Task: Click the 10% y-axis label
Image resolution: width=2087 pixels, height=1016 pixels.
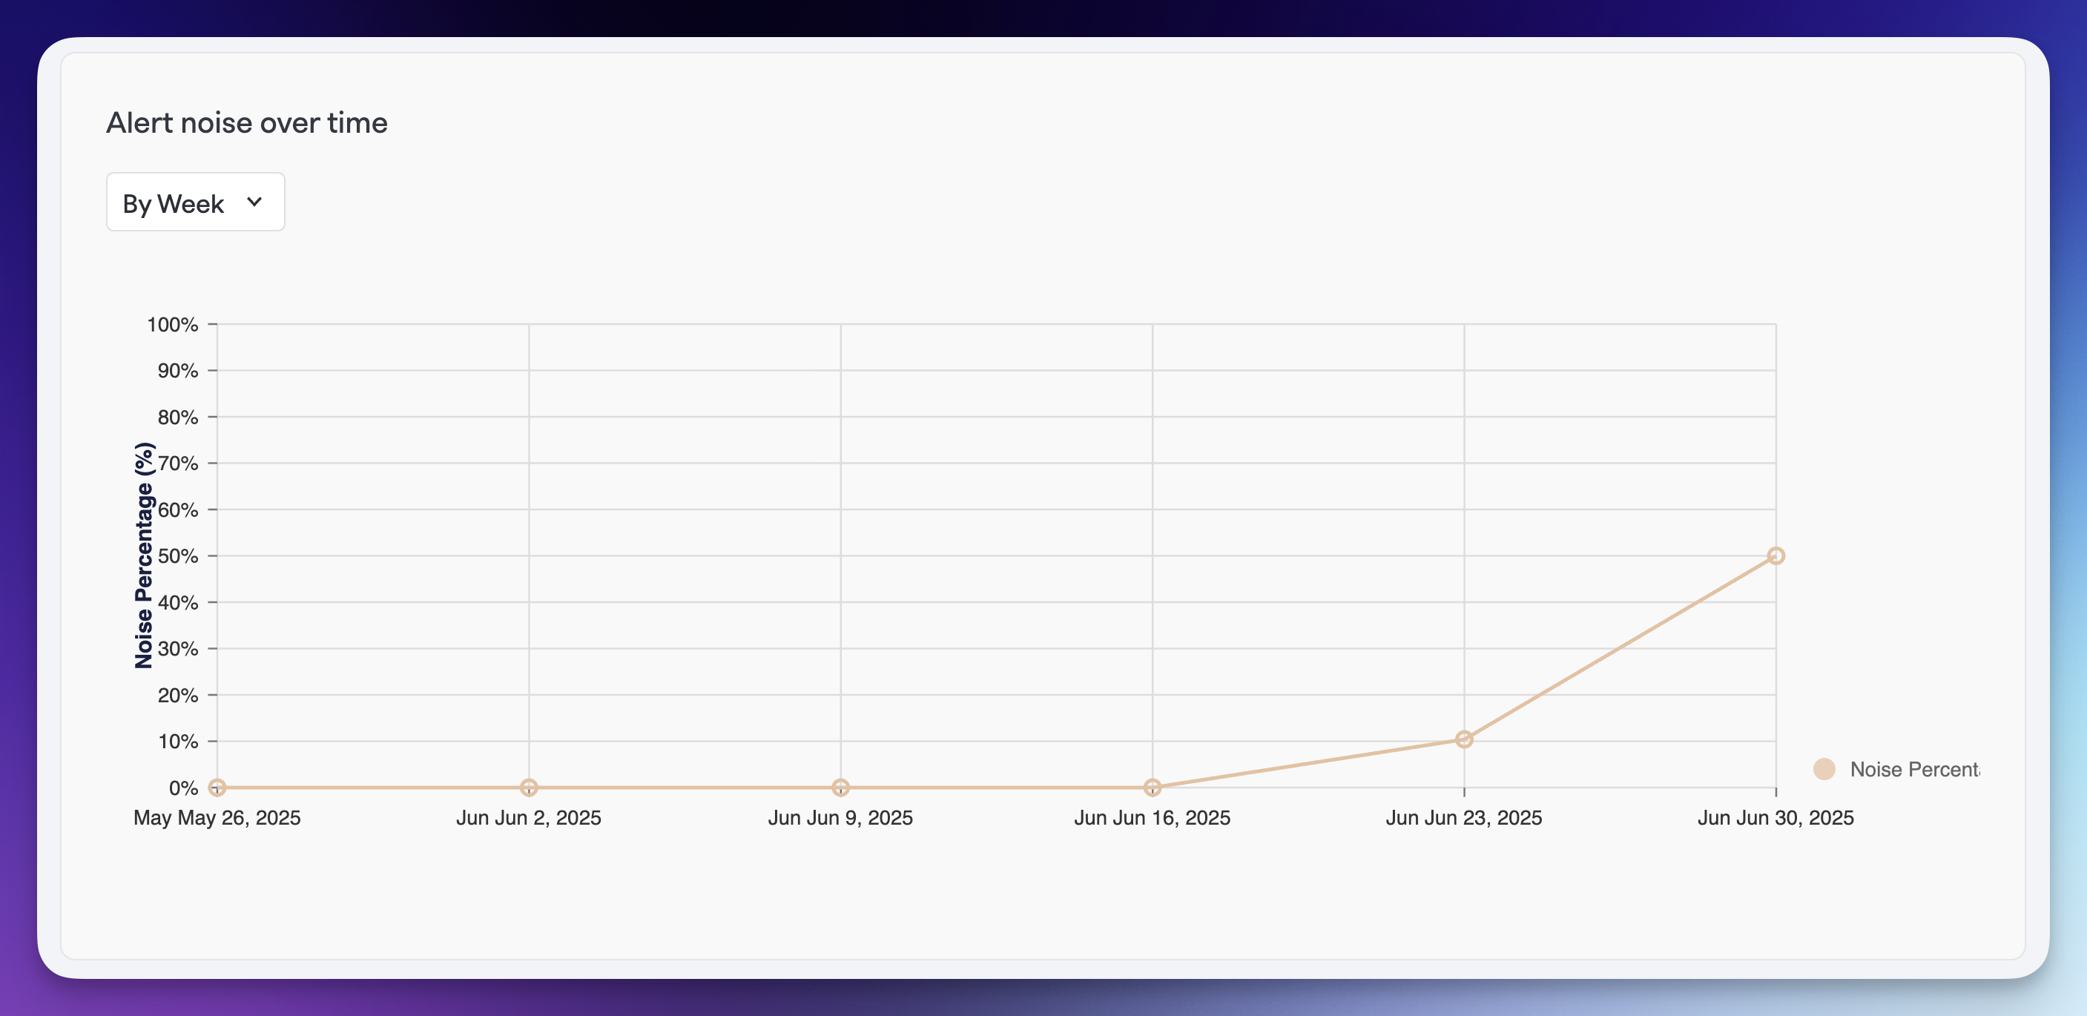Action: (178, 742)
